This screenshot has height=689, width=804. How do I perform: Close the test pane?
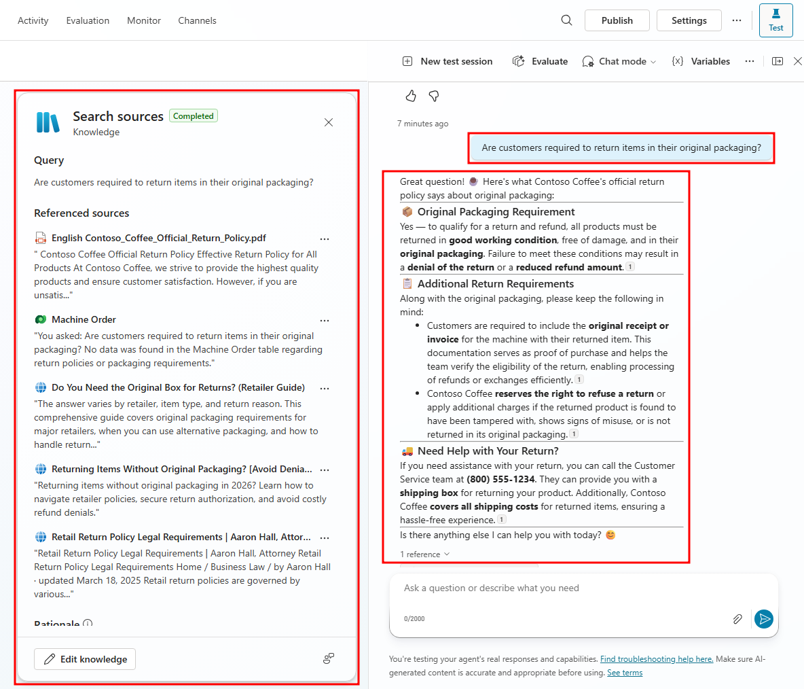pyautogui.click(x=797, y=61)
